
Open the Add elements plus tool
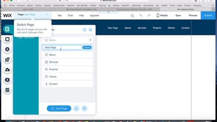[x=7, y=49]
